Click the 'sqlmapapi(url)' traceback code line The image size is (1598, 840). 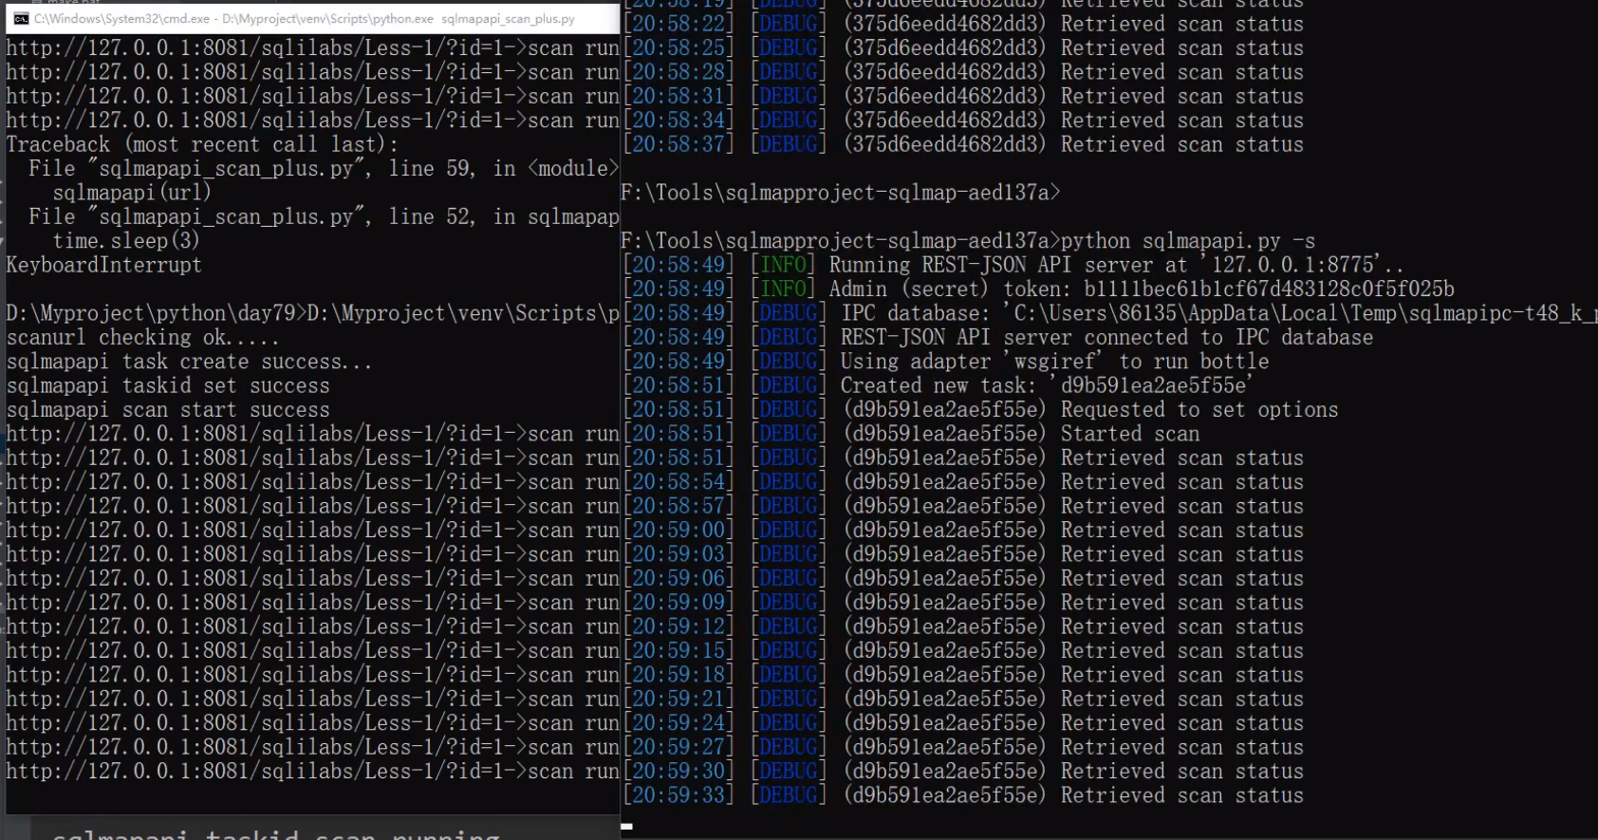(x=132, y=193)
